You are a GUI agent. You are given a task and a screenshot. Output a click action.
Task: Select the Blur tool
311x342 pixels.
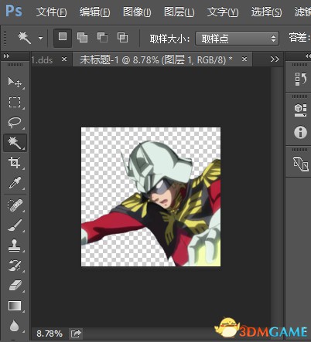14,326
